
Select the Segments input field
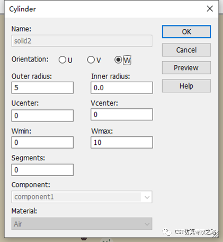pos(42,170)
